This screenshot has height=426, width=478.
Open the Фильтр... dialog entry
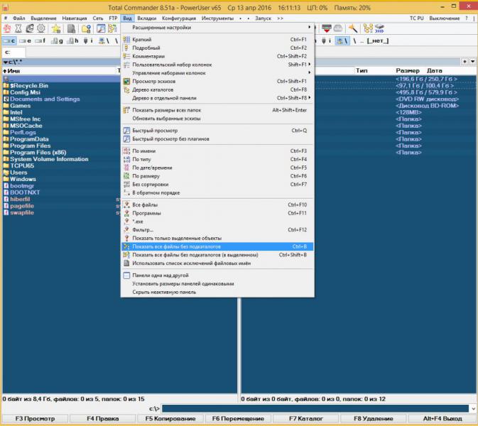pos(217,230)
